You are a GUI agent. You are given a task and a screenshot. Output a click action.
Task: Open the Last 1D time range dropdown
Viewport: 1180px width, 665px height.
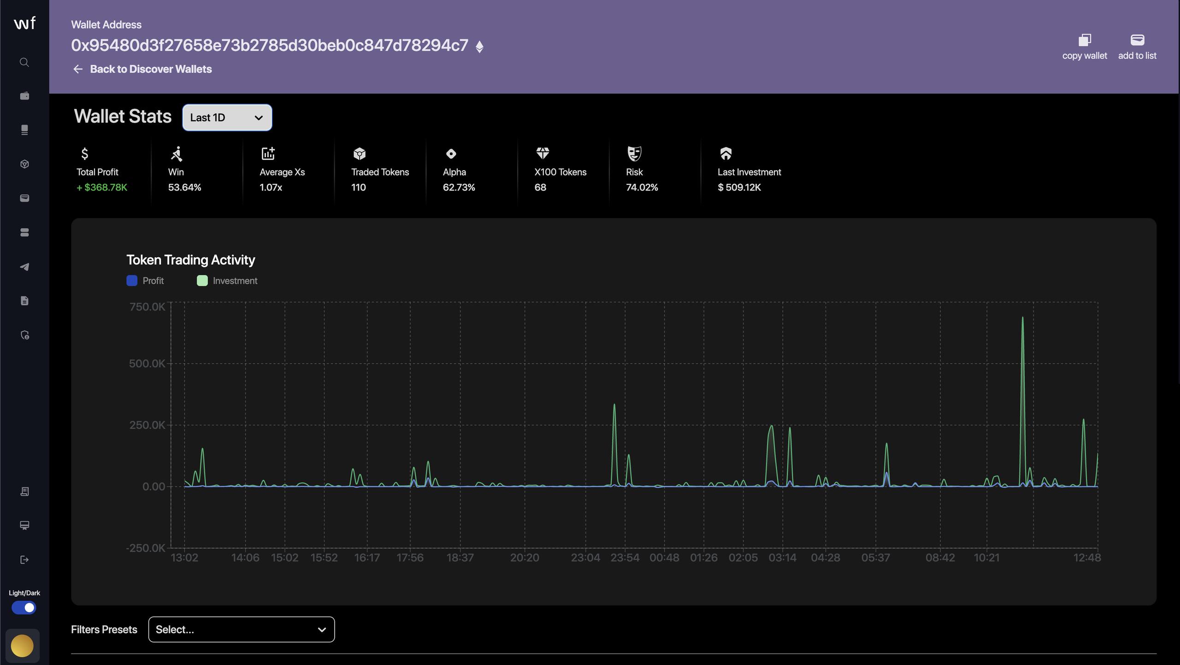pos(227,118)
